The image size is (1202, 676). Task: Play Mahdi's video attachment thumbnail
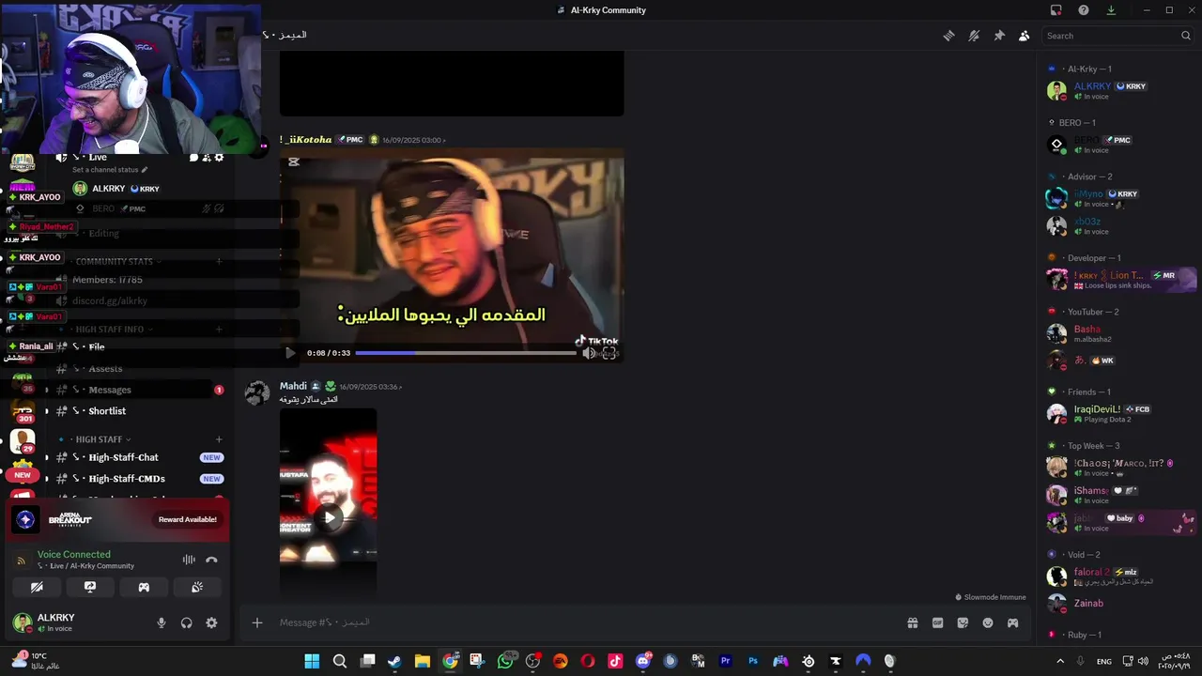click(329, 517)
